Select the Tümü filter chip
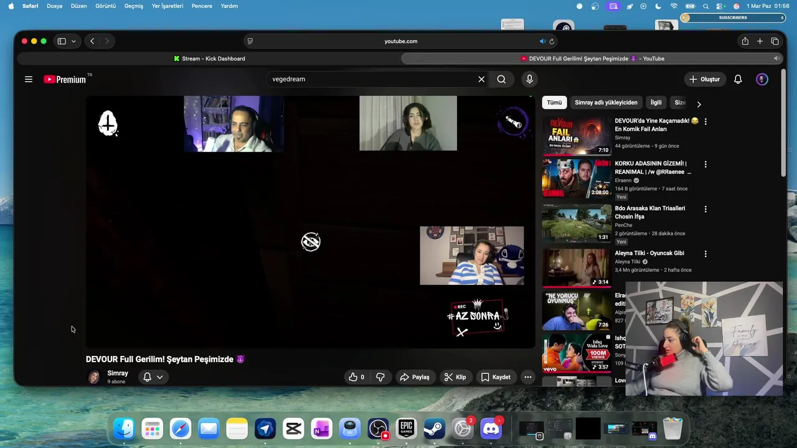Image resolution: width=797 pixels, height=448 pixels. tap(554, 103)
